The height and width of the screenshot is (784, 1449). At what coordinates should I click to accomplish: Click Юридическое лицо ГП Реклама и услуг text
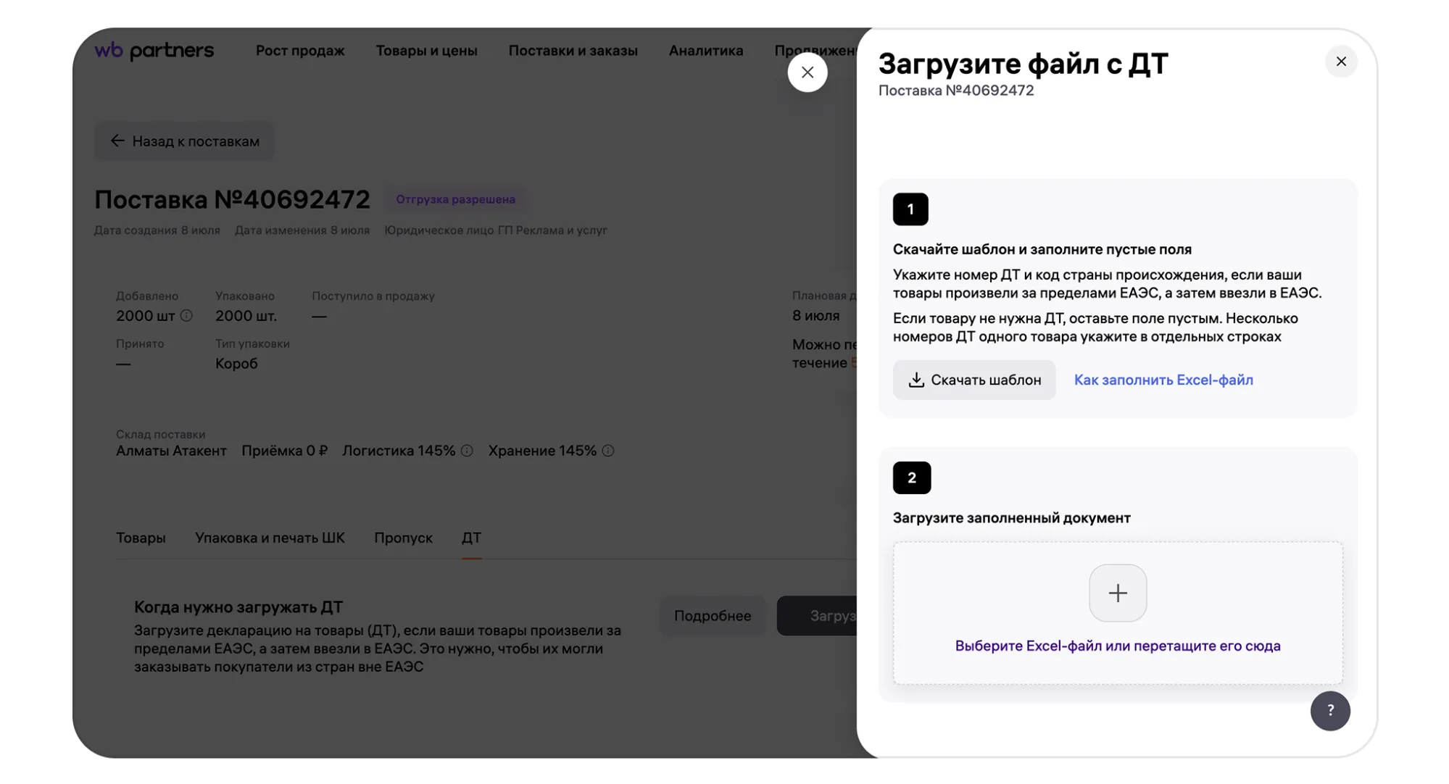point(496,230)
